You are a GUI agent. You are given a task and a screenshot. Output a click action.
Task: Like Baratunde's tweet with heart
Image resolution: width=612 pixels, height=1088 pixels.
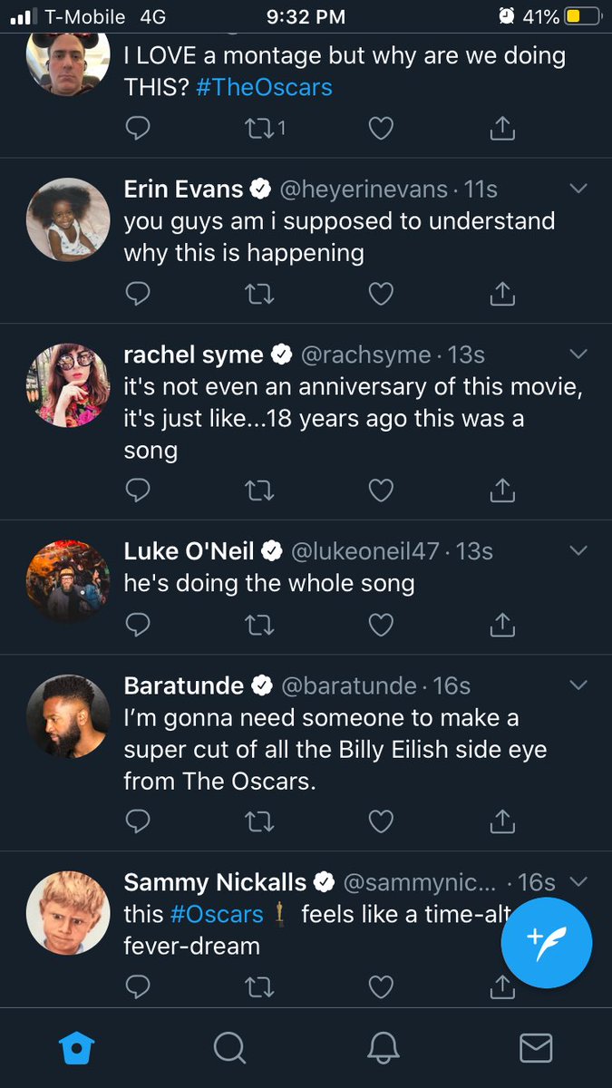[x=381, y=821]
